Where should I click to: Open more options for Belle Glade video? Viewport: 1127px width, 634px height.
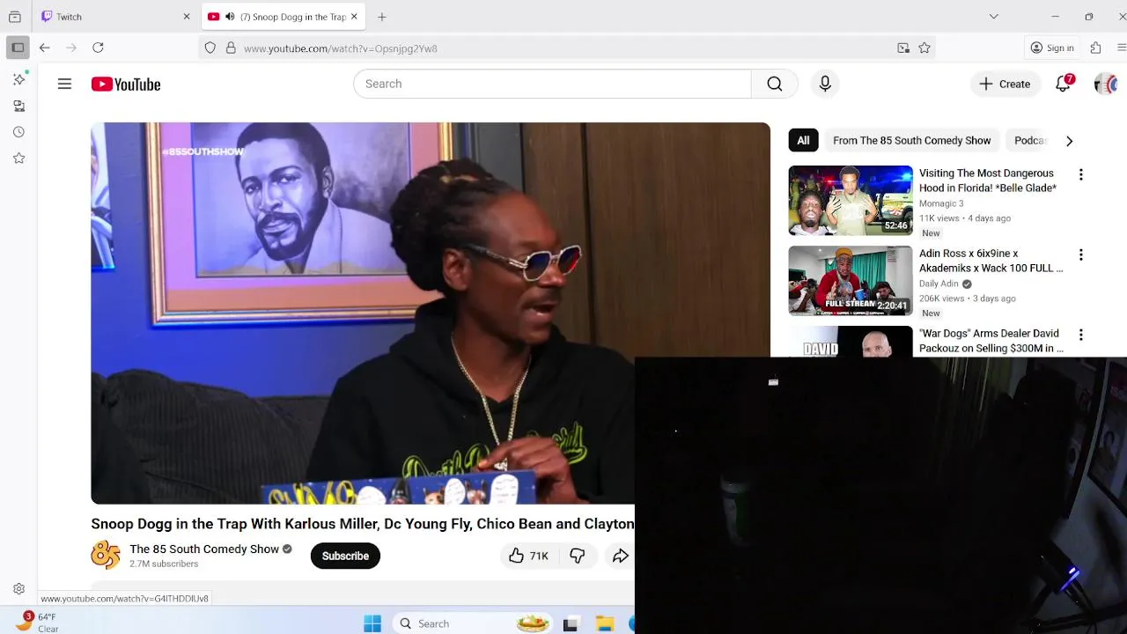tap(1080, 174)
